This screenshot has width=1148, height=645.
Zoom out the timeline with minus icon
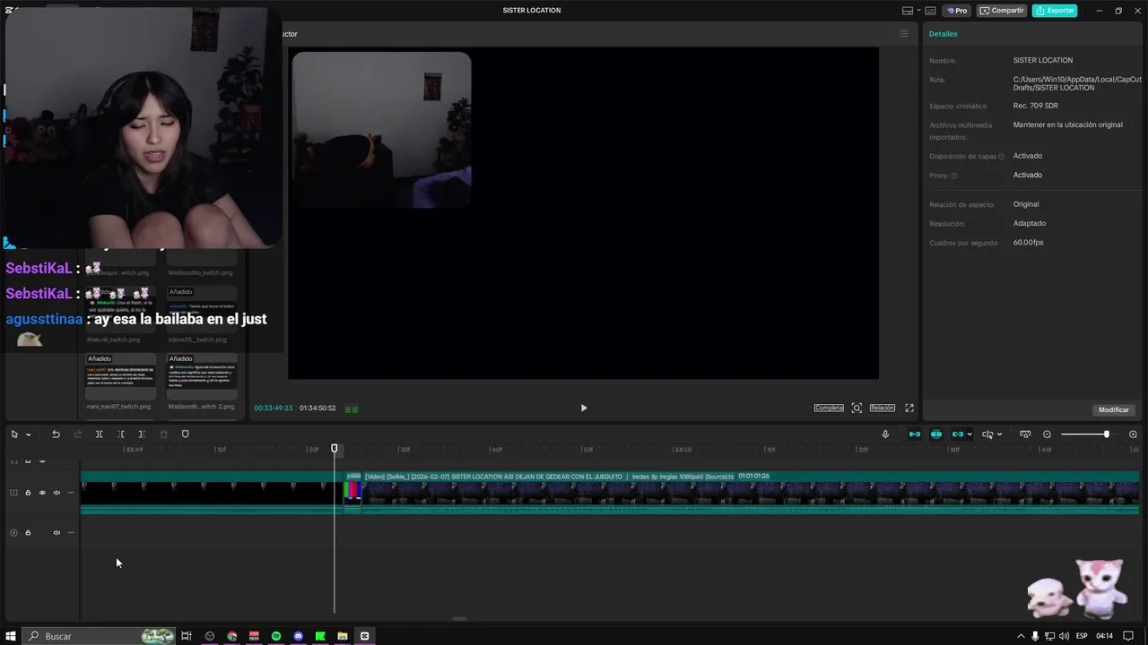(x=1047, y=434)
